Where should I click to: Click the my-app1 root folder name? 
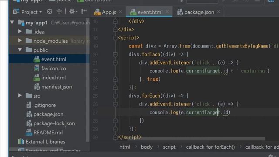(37, 23)
